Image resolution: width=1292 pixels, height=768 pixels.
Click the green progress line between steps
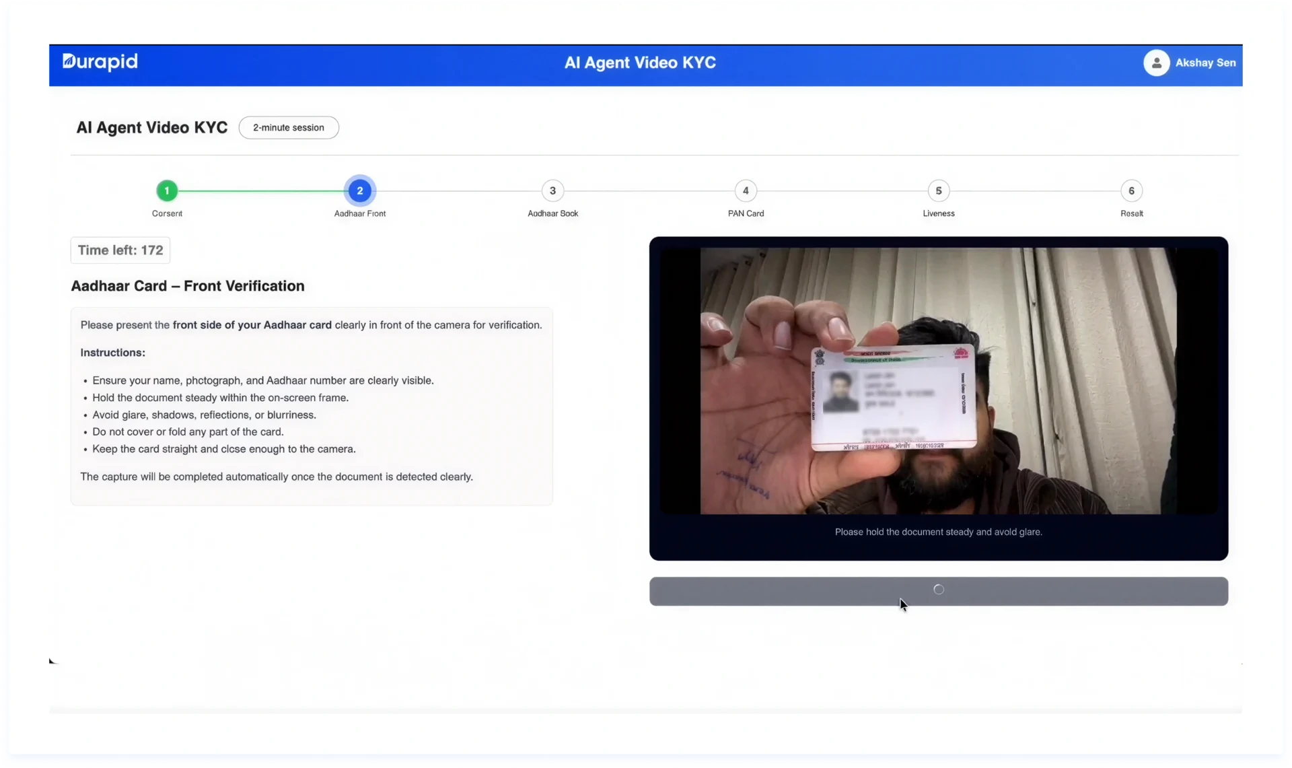pos(262,191)
